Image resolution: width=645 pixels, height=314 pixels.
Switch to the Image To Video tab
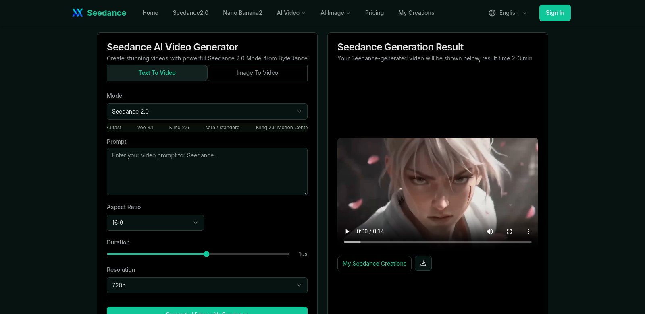click(x=257, y=73)
